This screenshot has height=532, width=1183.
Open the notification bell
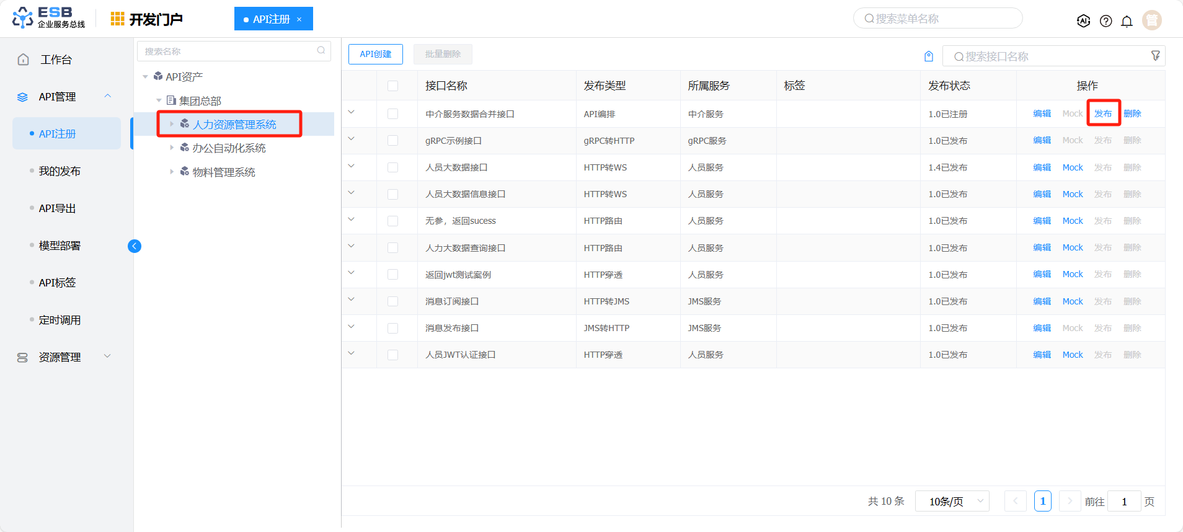(1127, 21)
